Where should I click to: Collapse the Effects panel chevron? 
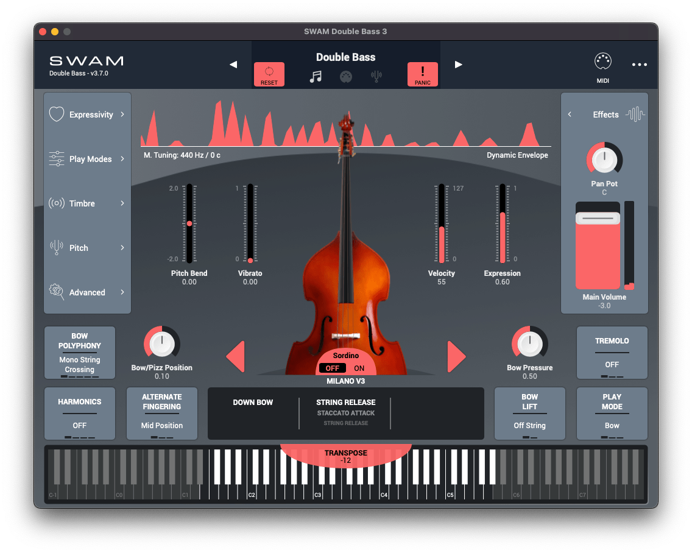tap(570, 114)
